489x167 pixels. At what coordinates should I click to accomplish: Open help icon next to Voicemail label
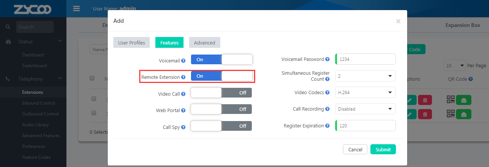(x=183, y=60)
